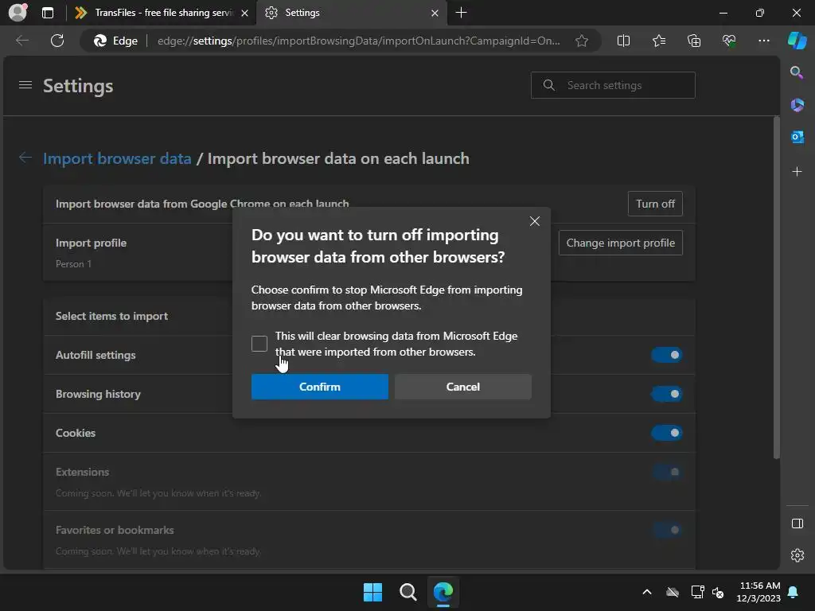Open split screen icon
The width and height of the screenshot is (815, 611).
coord(623,41)
